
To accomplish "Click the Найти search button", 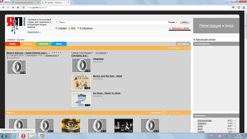I will click(185, 22).
